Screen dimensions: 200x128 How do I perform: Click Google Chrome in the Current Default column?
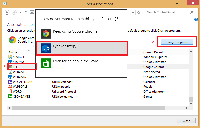click(x=154, y=67)
